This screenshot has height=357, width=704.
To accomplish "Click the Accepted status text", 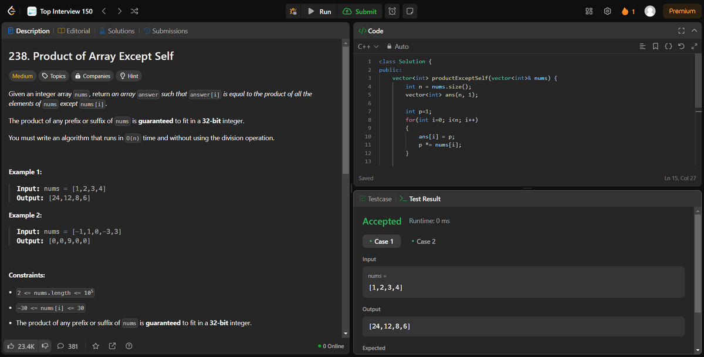I will click(382, 221).
